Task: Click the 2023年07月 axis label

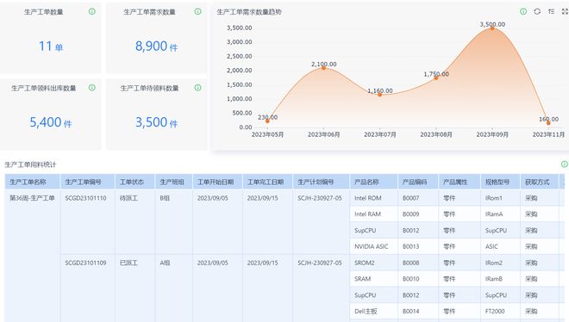Action: point(380,134)
